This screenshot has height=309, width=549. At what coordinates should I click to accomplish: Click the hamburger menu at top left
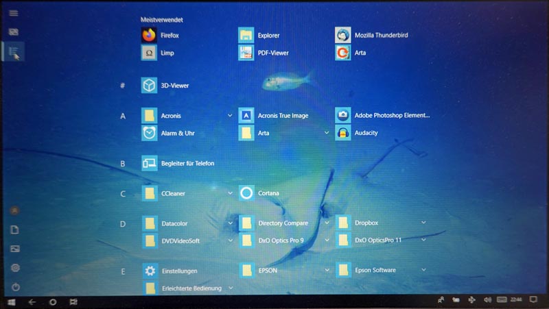coord(14,13)
